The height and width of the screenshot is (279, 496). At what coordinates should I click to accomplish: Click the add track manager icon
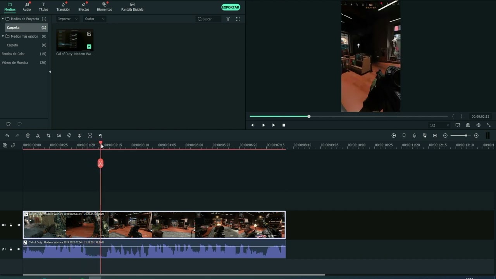point(5,145)
